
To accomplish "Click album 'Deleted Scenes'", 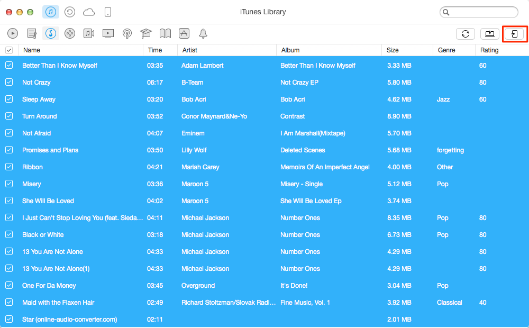I will click(x=303, y=150).
